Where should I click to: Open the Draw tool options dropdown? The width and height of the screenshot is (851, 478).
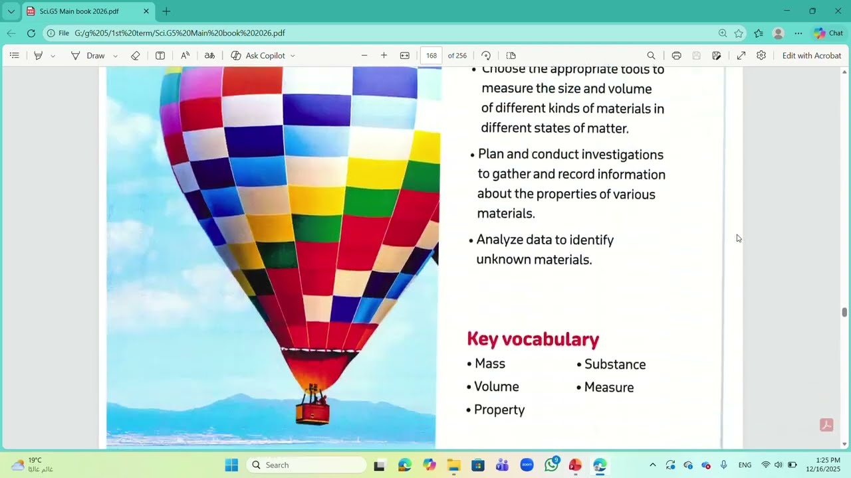point(115,56)
